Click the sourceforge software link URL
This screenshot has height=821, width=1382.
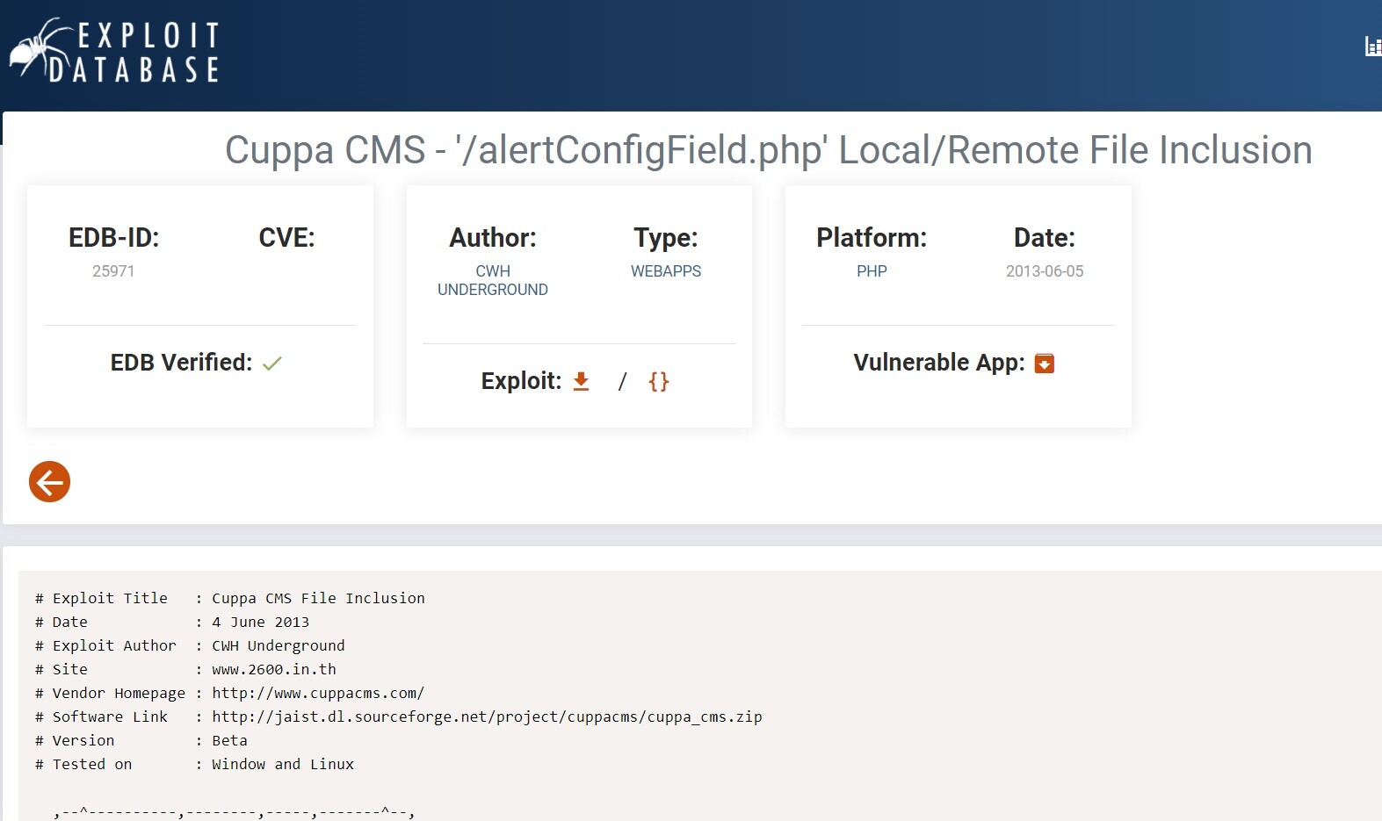pyautogui.click(x=486, y=717)
